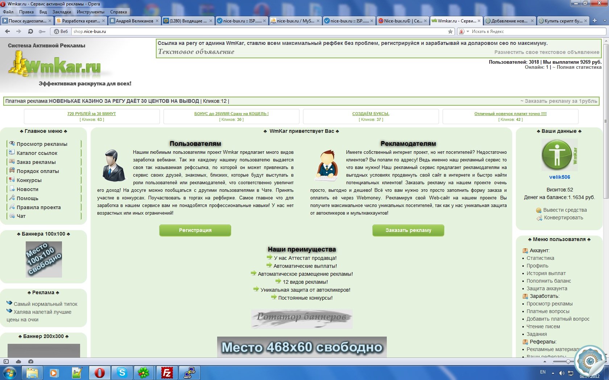Viewport: 609px width, 380px height.
Task: Click the password manager key icon
Action: (x=42, y=31)
